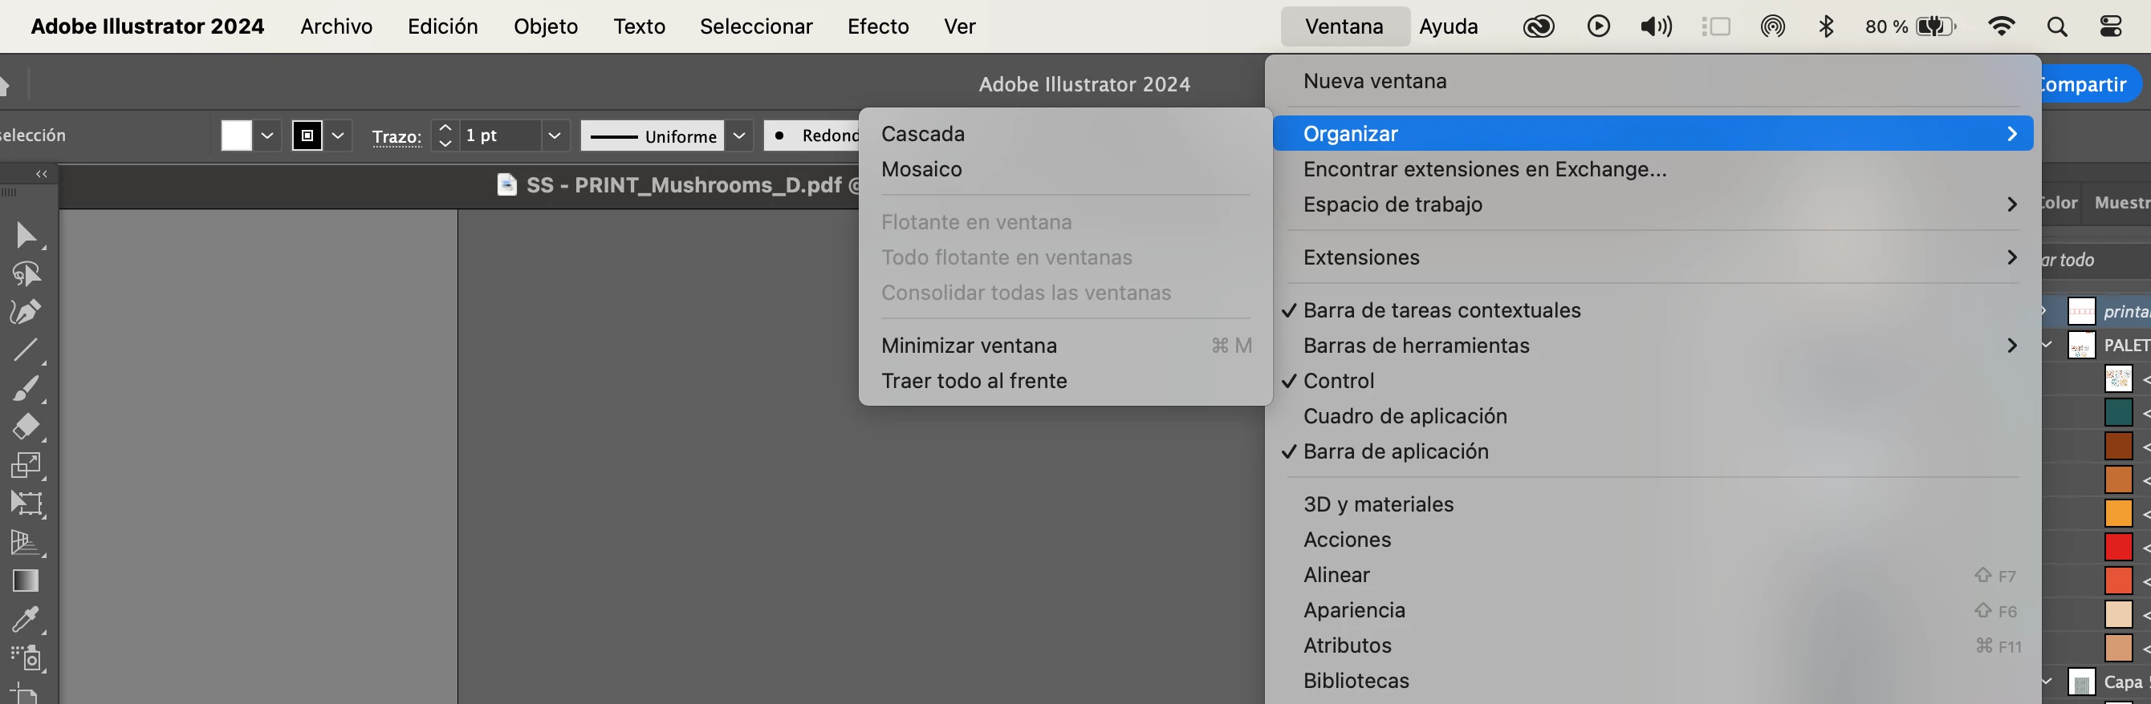Click the battery status icon
Image resolution: width=2151 pixels, height=704 pixels.
[x=1936, y=26]
